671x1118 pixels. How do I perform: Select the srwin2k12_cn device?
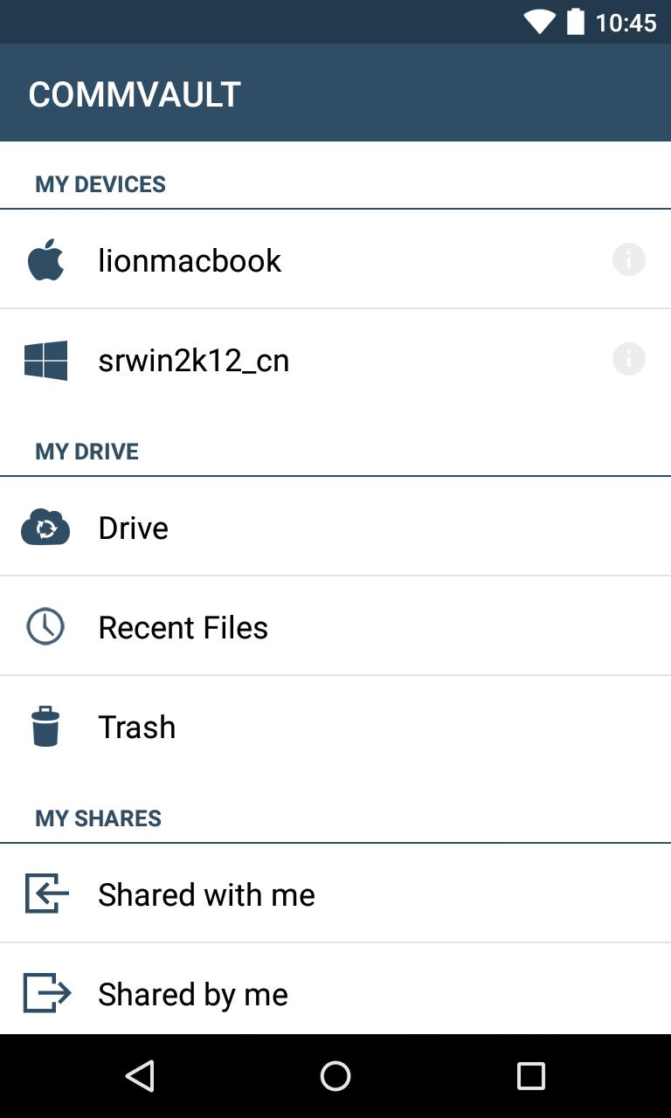pyautogui.click(x=193, y=360)
